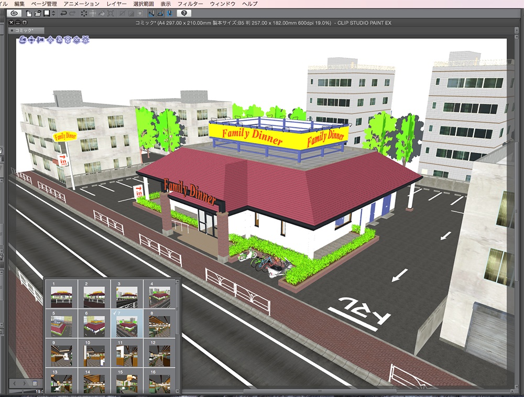Toggle Snap to Ruler

[151, 14]
